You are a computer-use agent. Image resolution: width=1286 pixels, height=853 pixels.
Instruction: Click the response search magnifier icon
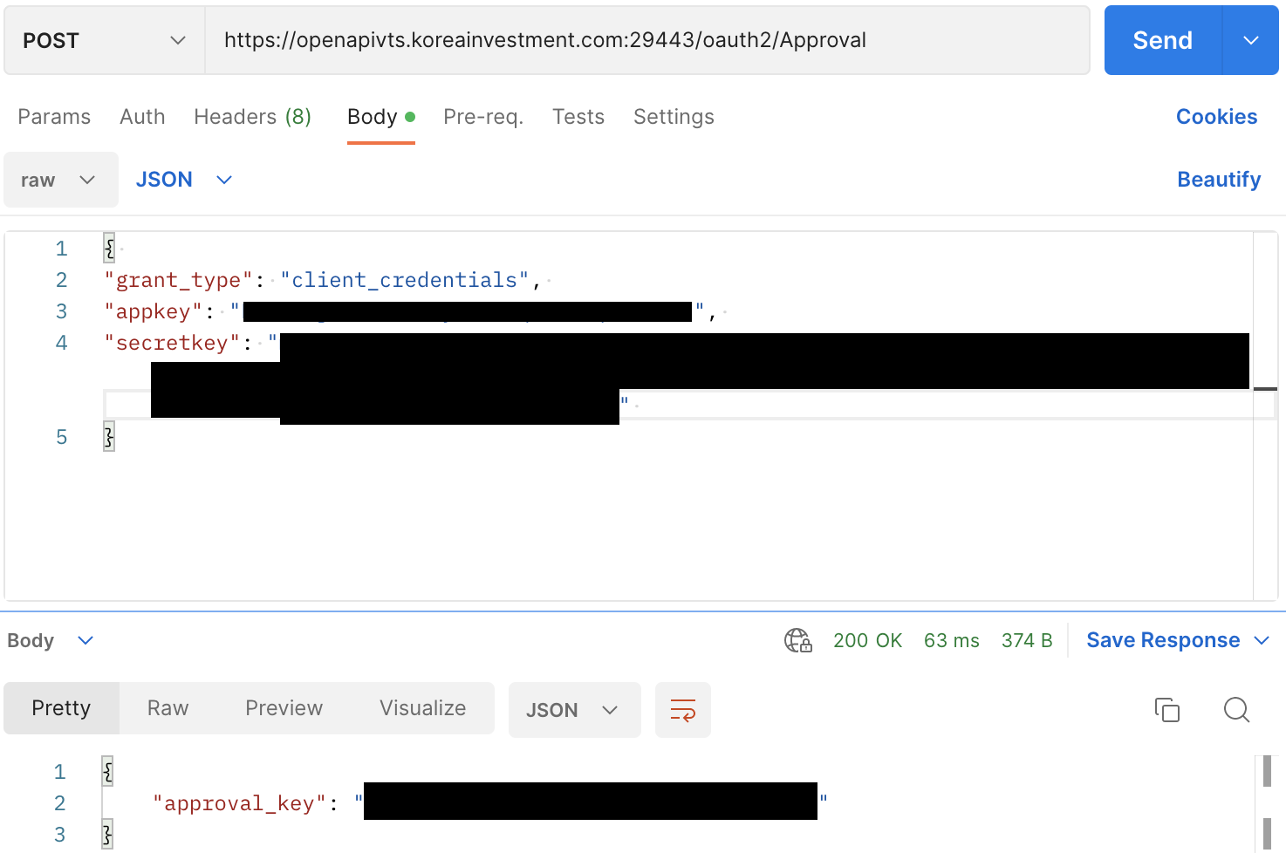click(1236, 710)
